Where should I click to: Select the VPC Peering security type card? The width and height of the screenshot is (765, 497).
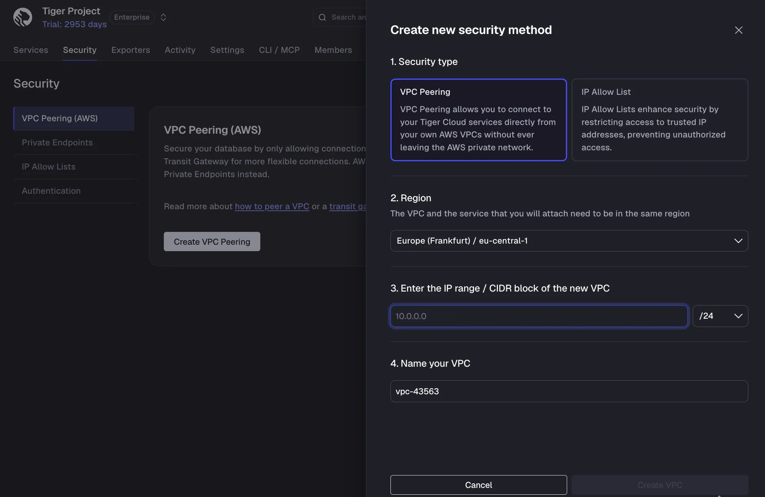point(478,120)
